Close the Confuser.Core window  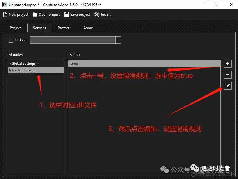(x=232, y=5)
